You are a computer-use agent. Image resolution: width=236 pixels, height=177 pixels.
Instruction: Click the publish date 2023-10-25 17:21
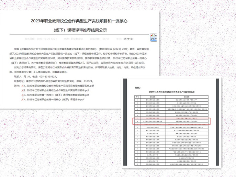point(47,39)
